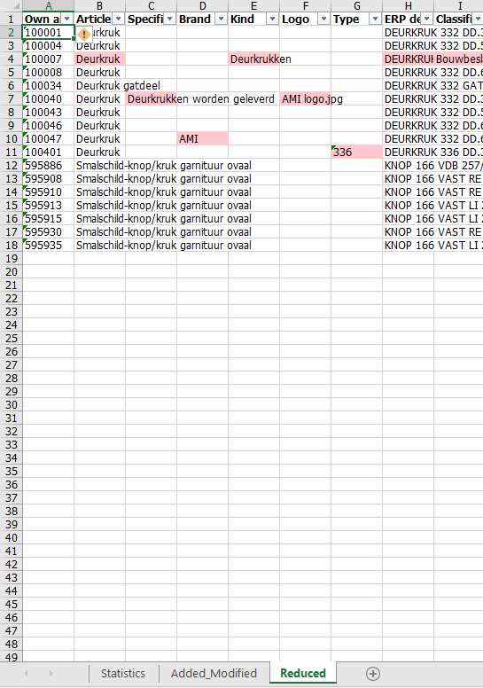483x688 pixels.
Task: Select row 12 header
Action: point(11,166)
